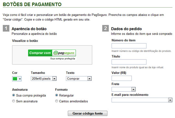Open the Texto dropdown showing Comprar
This screenshot has width=175, height=118.
(79, 79)
